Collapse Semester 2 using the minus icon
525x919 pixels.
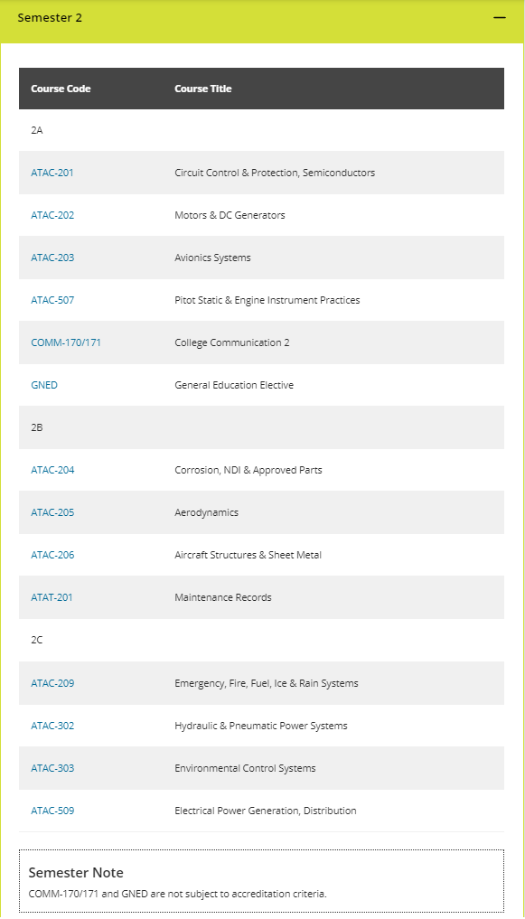499,18
